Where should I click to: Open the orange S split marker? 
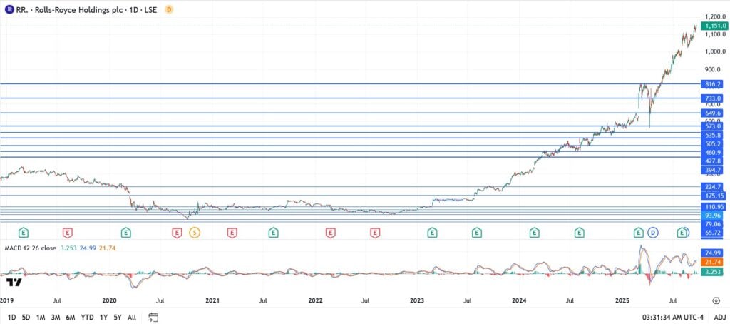195,232
